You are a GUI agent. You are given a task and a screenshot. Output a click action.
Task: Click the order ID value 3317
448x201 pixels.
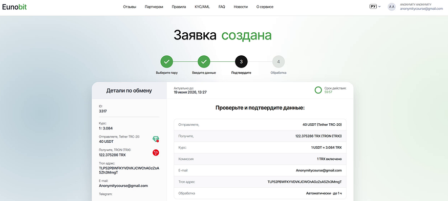coord(103,111)
